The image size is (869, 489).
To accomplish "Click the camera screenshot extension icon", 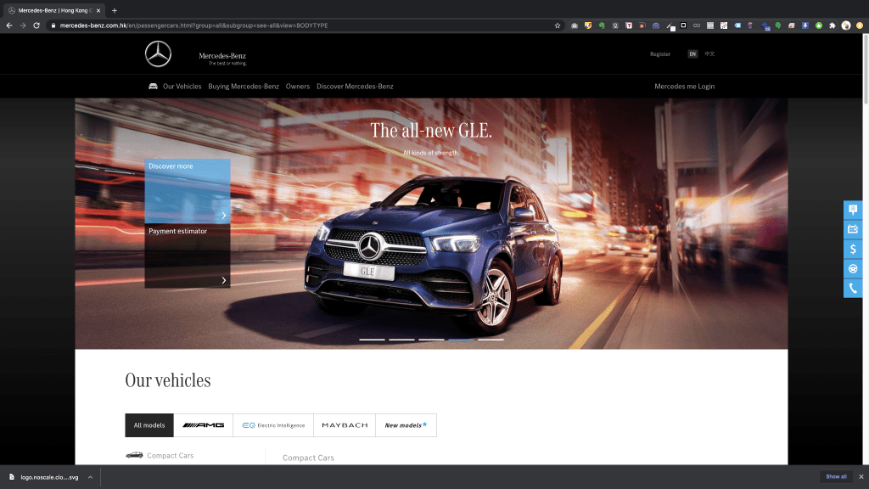I will click(x=575, y=25).
